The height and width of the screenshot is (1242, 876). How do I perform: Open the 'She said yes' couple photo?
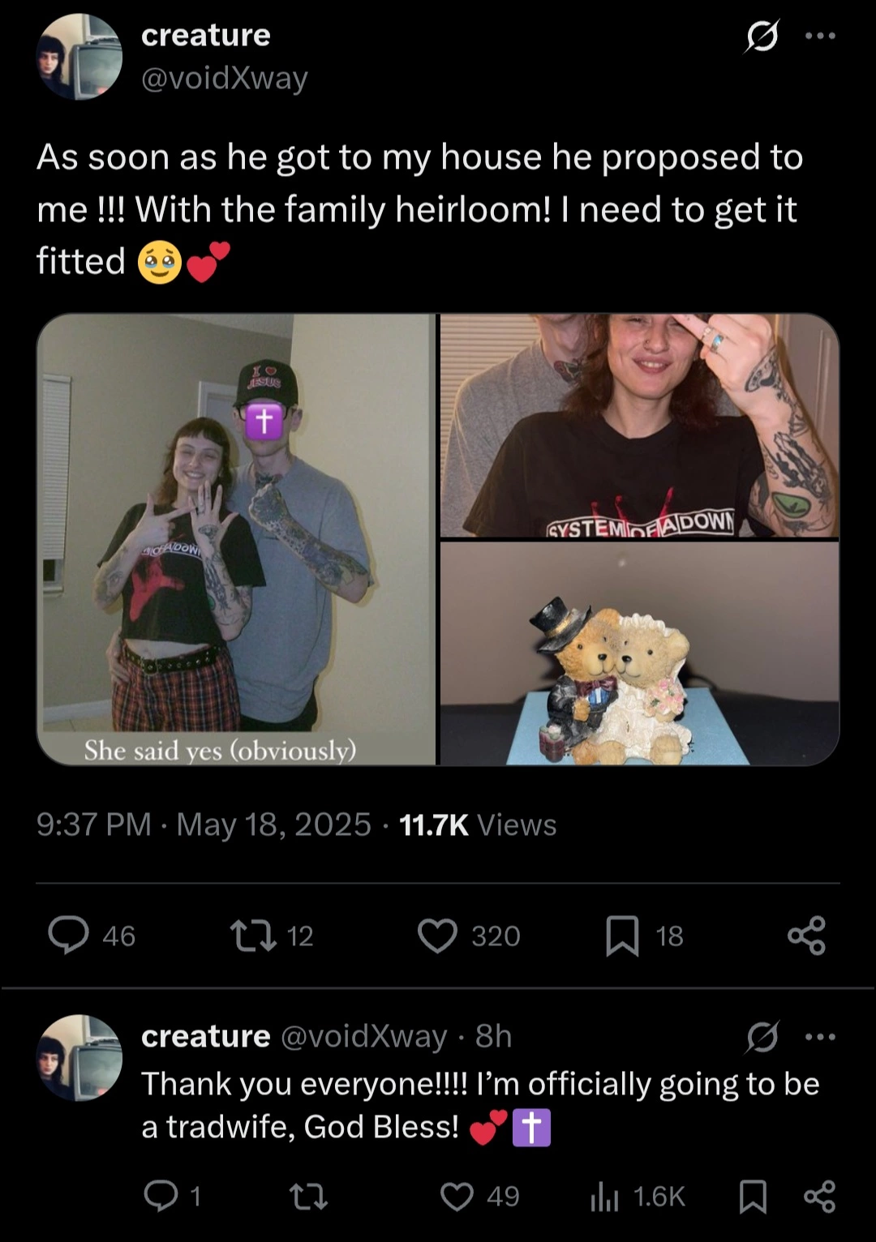(x=236, y=539)
